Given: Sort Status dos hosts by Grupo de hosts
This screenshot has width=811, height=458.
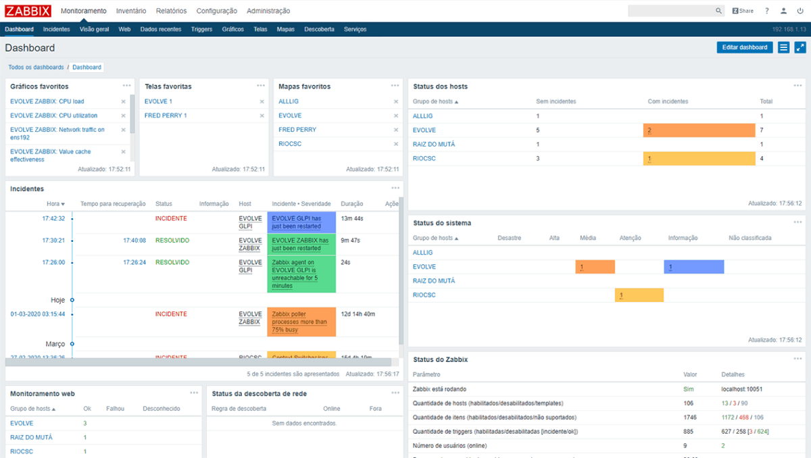Looking at the screenshot, I should point(436,101).
